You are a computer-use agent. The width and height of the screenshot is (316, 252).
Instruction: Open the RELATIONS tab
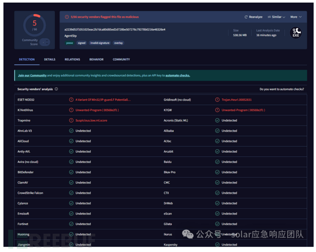point(72,59)
